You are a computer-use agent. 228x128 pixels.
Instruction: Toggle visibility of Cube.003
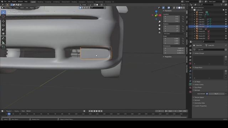[226, 24]
